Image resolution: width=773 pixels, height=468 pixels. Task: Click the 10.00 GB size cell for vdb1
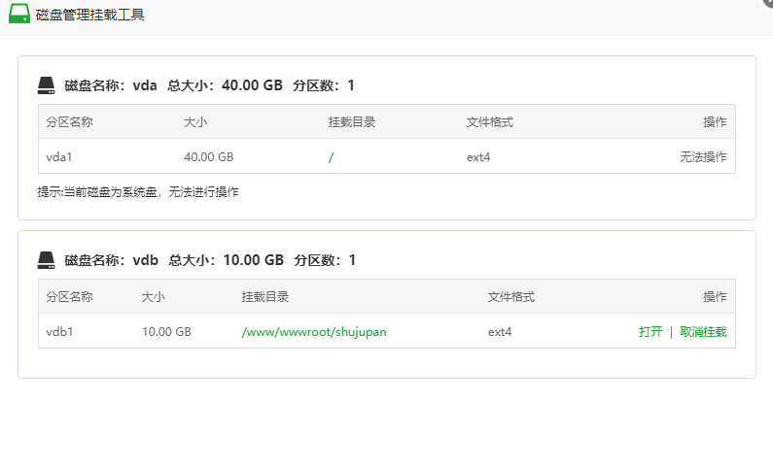click(x=166, y=332)
